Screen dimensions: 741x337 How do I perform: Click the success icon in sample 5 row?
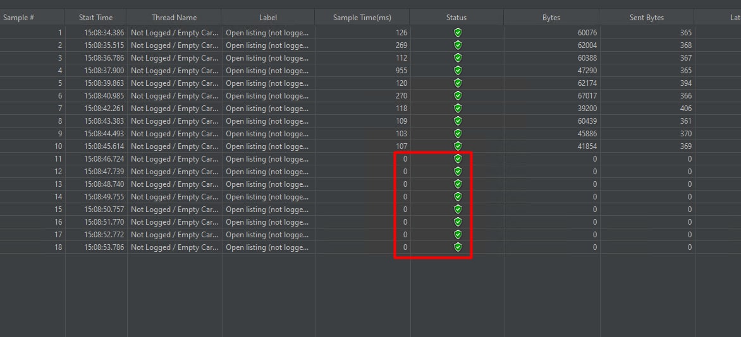click(x=458, y=83)
